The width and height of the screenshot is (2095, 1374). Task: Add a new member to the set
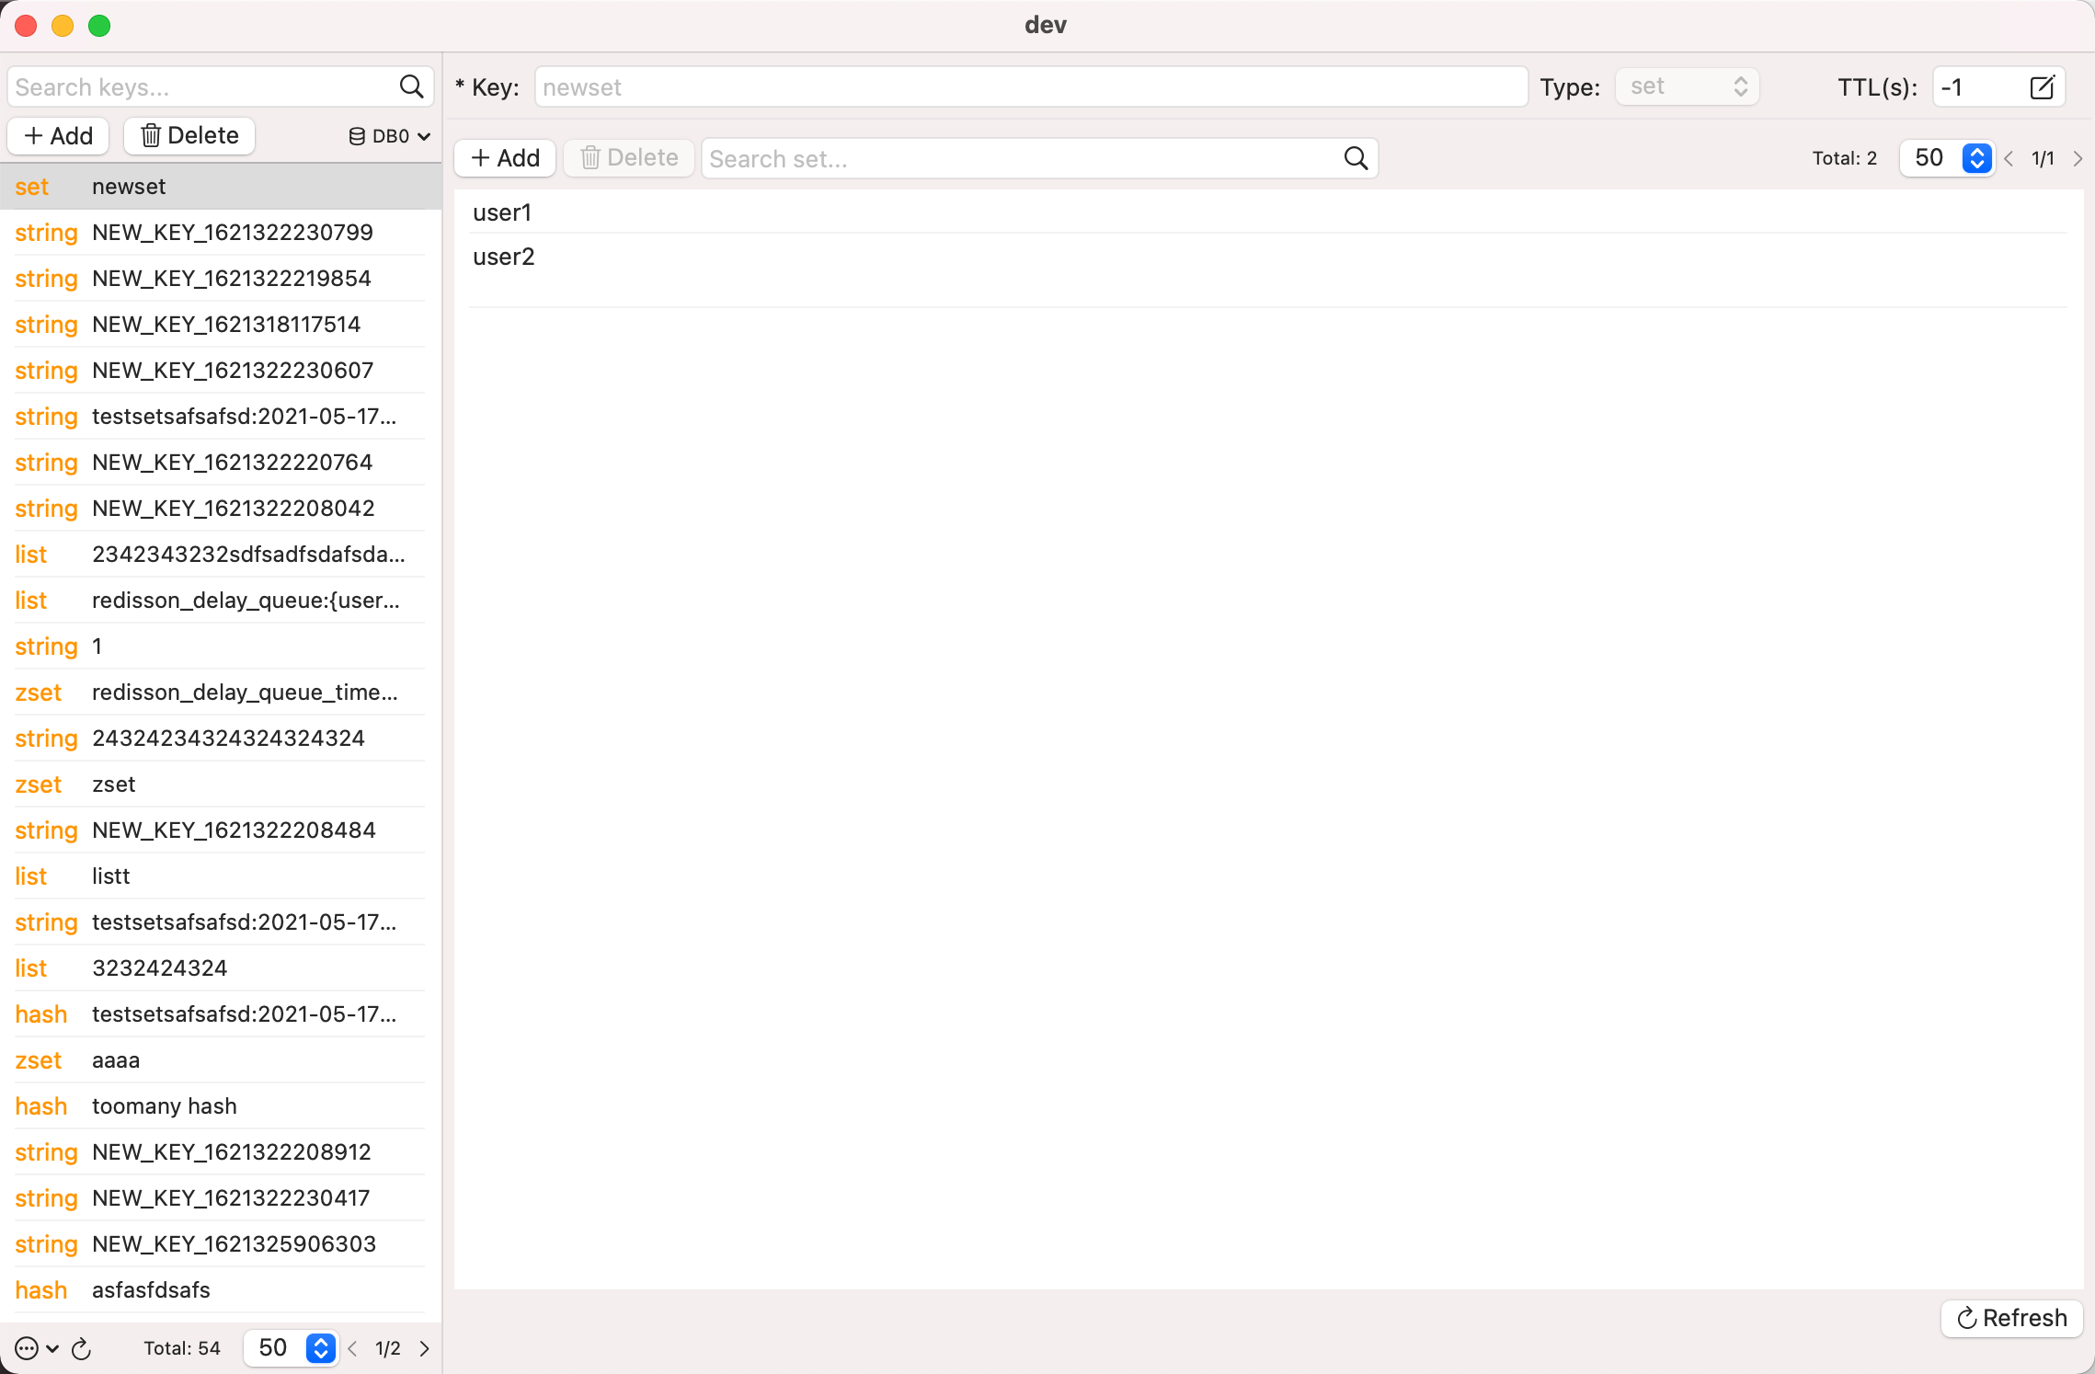point(505,158)
